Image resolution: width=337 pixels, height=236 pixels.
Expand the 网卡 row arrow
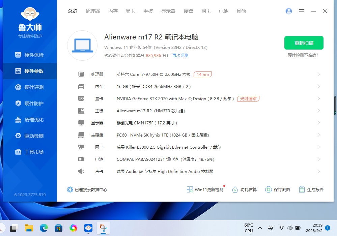click(318, 147)
